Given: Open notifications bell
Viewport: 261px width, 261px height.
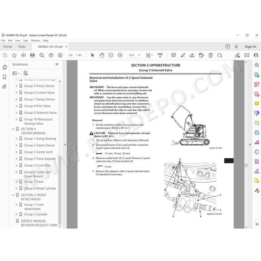Looking at the screenshot, I should click(x=236, y=47).
